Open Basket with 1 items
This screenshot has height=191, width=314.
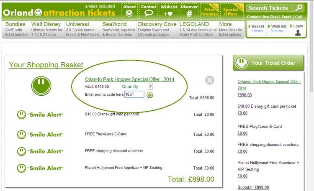point(257,28)
